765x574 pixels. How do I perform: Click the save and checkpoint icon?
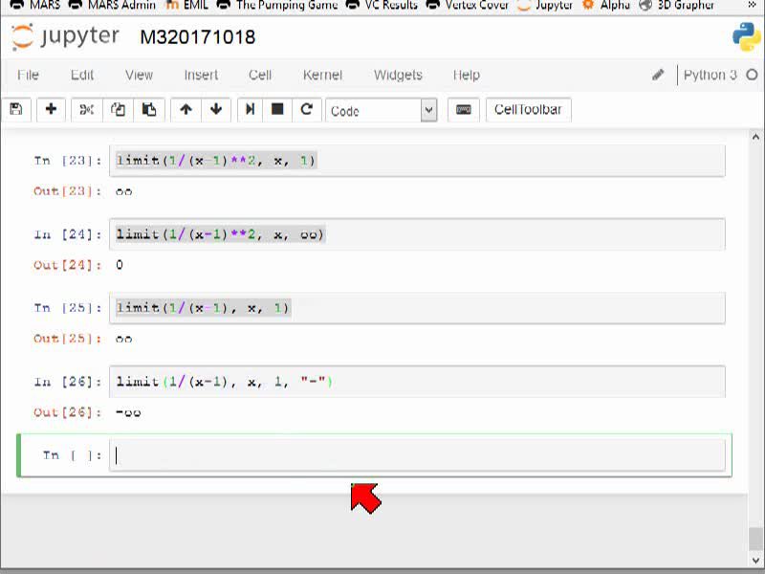[x=16, y=109]
